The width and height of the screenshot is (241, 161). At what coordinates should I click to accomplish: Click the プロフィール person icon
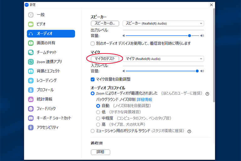click(x=31, y=90)
